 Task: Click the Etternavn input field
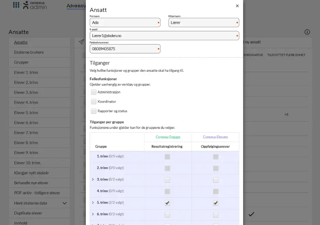[x=204, y=22]
